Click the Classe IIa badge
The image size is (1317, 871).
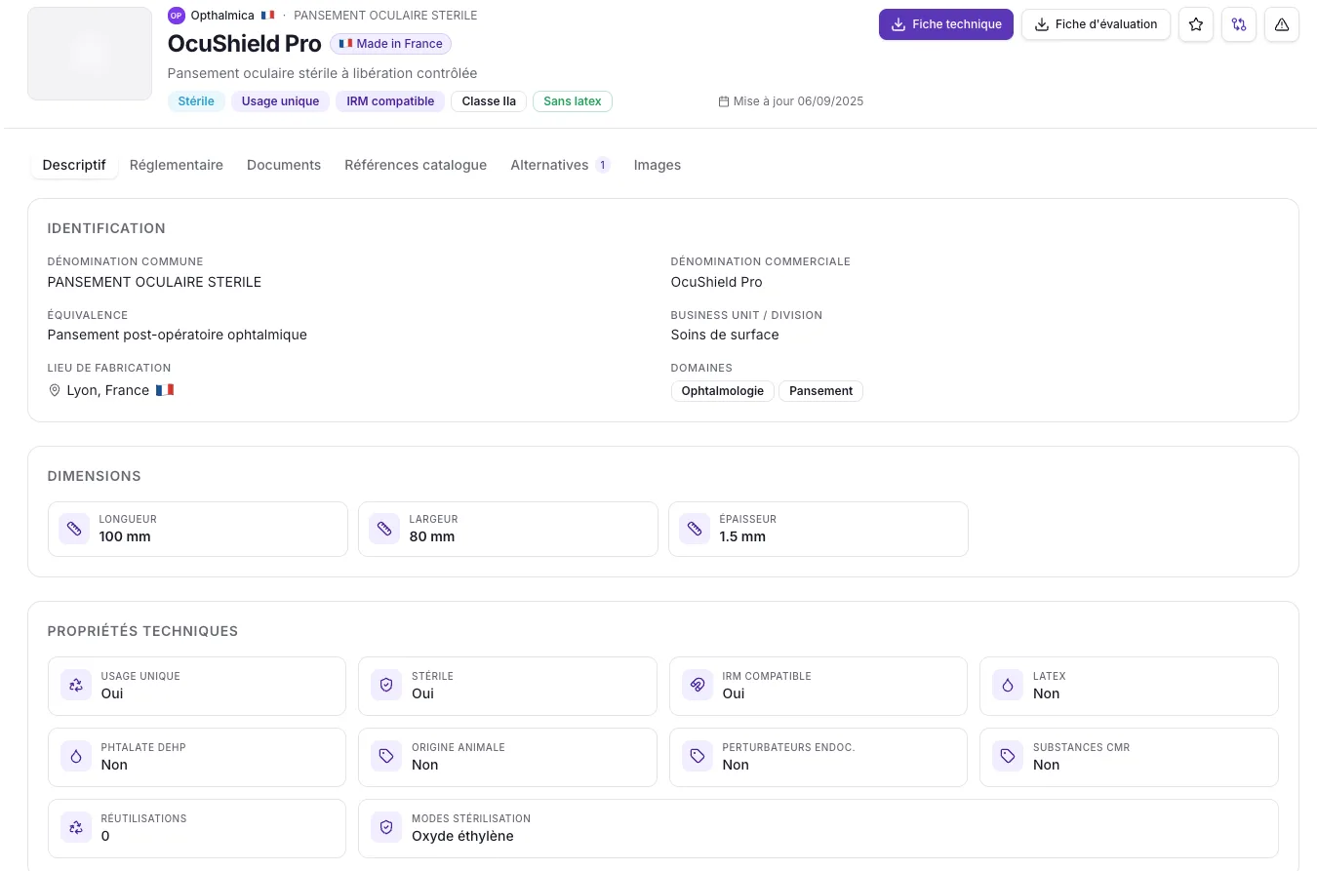point(489,101)
